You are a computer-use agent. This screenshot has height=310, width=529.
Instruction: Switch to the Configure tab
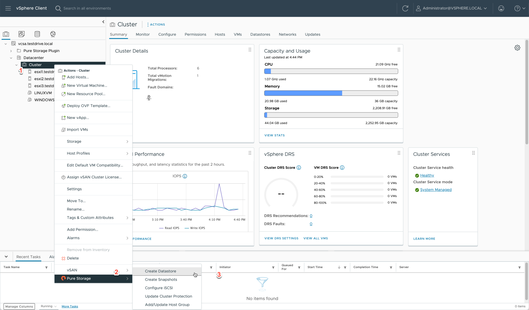[167, 34]
